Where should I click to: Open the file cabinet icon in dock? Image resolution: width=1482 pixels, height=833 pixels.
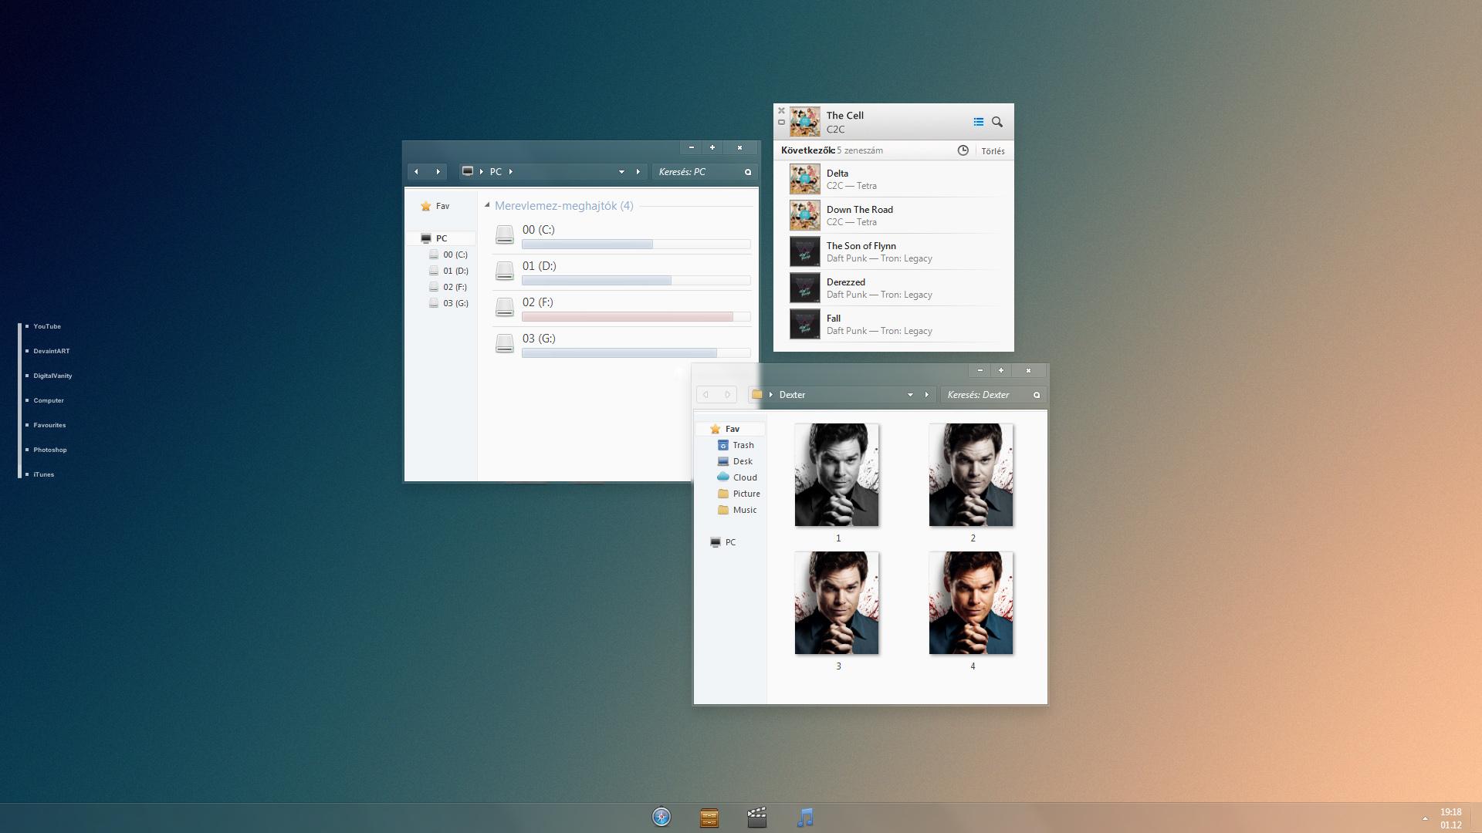pyautogui.click(x=709, y=818)
